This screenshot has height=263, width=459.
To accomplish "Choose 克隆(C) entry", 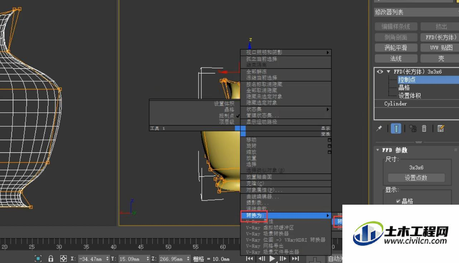I will (x=286, y=184).
